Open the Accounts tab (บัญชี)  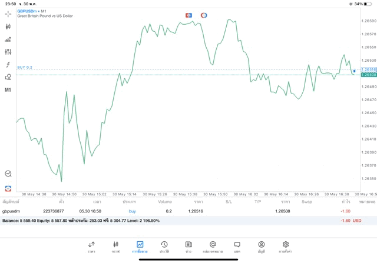(261, 247)
